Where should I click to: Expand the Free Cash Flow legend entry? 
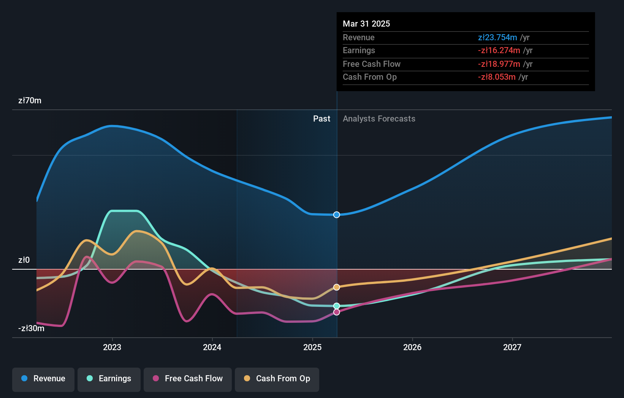point(188,379)
